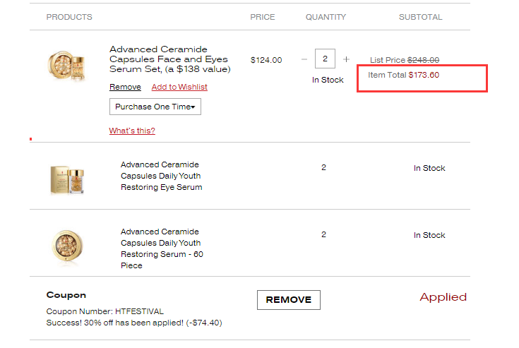Decrease quantity with the minus icon
The height and width of the screenshot is (348, 519).
pyautogui.click(x=304, y=59)
